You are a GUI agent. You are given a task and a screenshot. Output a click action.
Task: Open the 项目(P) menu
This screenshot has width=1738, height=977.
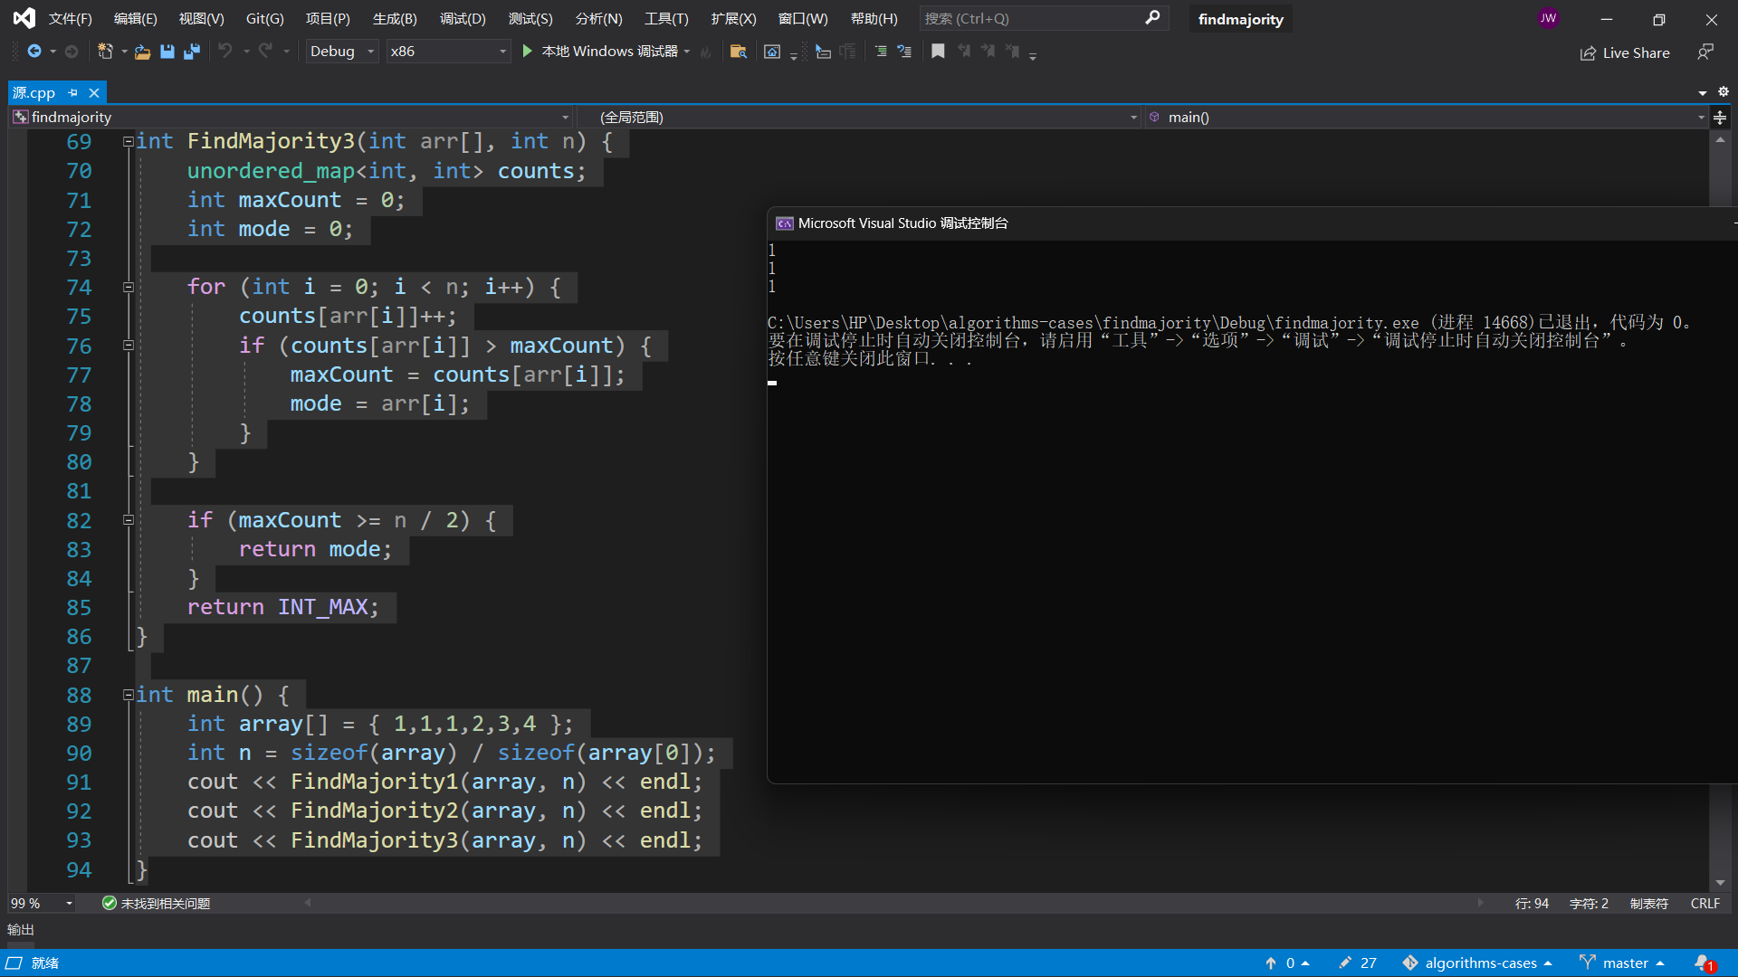tap(328, 18)
